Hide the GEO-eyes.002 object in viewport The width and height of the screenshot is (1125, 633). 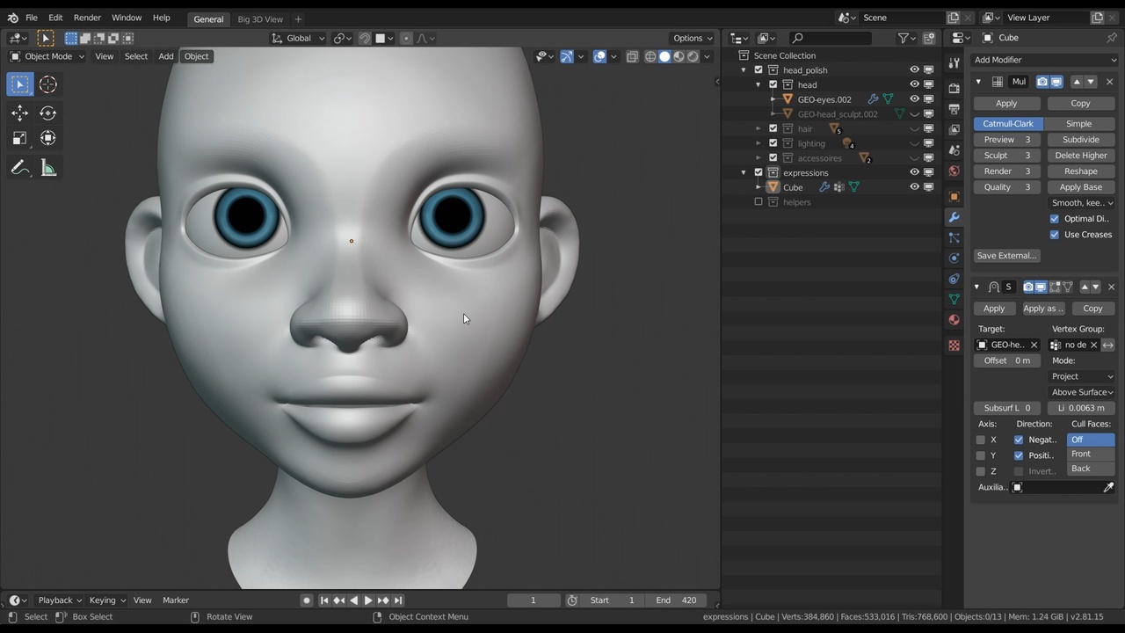point(914,99)
